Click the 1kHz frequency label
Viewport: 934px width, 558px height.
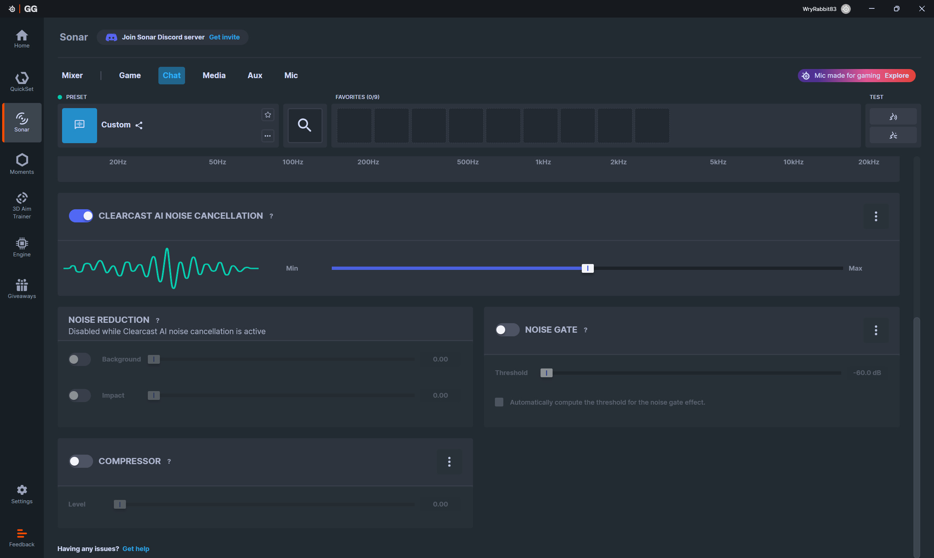click(543, 162)
